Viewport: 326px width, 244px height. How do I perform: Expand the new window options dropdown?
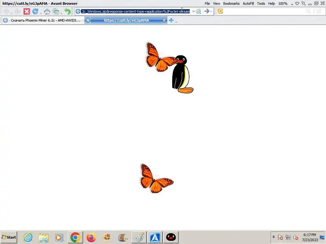click(x=61, y=13)
